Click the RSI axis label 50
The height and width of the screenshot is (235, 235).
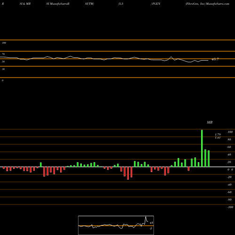tap(3, 62)
